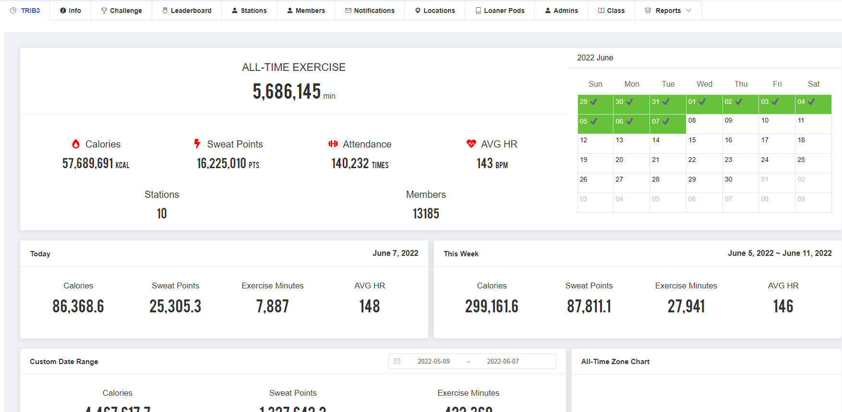Click the calendar icon in date range field
Viewport: 842px width, 412px height.
[397, 361]
